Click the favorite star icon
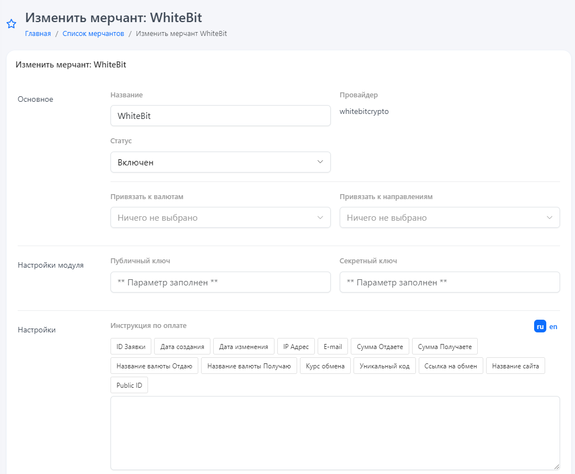575x474 pixels. (x=11, y=24)
